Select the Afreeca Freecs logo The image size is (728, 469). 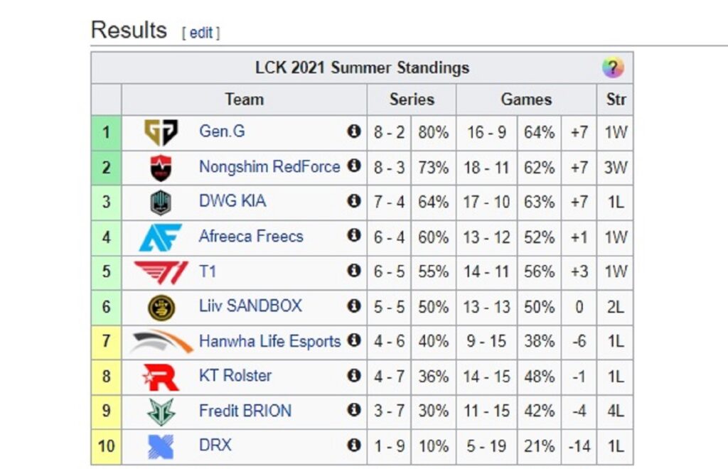[161, 237]
